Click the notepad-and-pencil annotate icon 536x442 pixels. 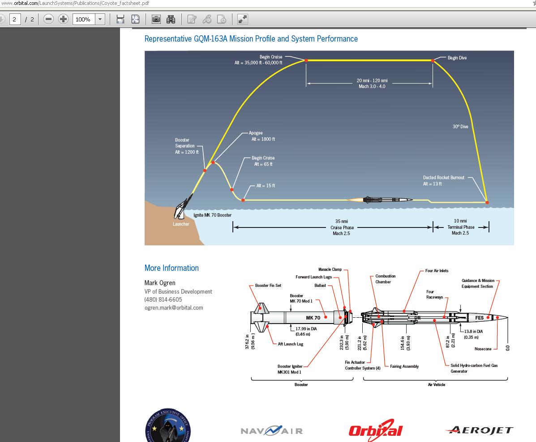[192, 19]
